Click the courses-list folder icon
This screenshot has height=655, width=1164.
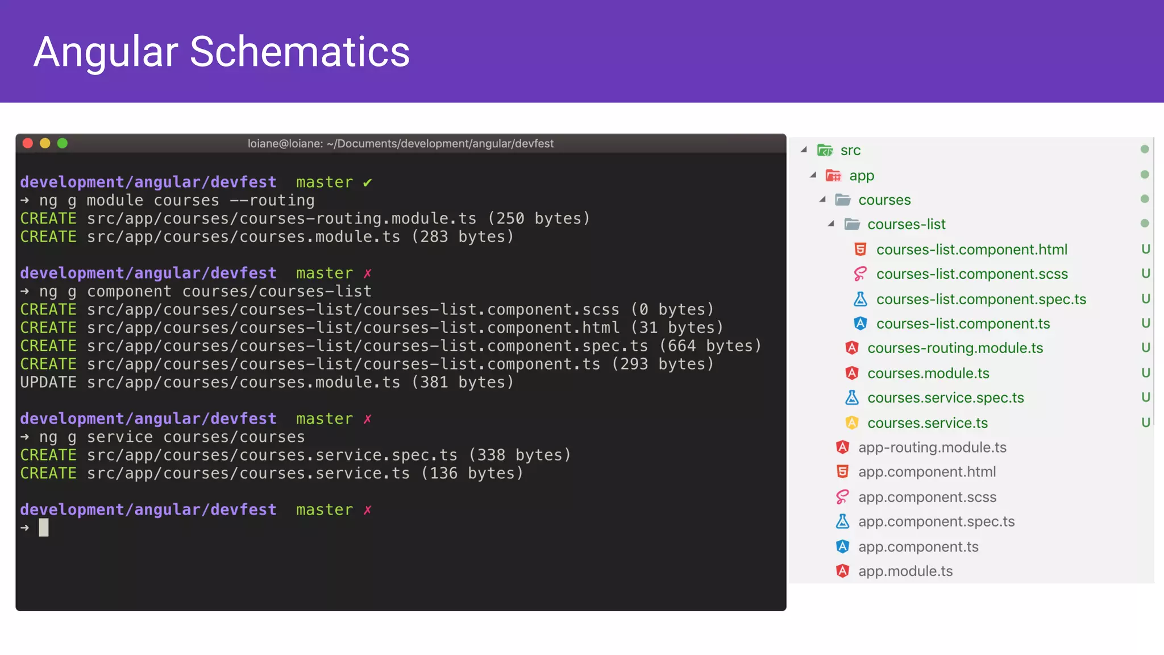[x=851, y=224]
